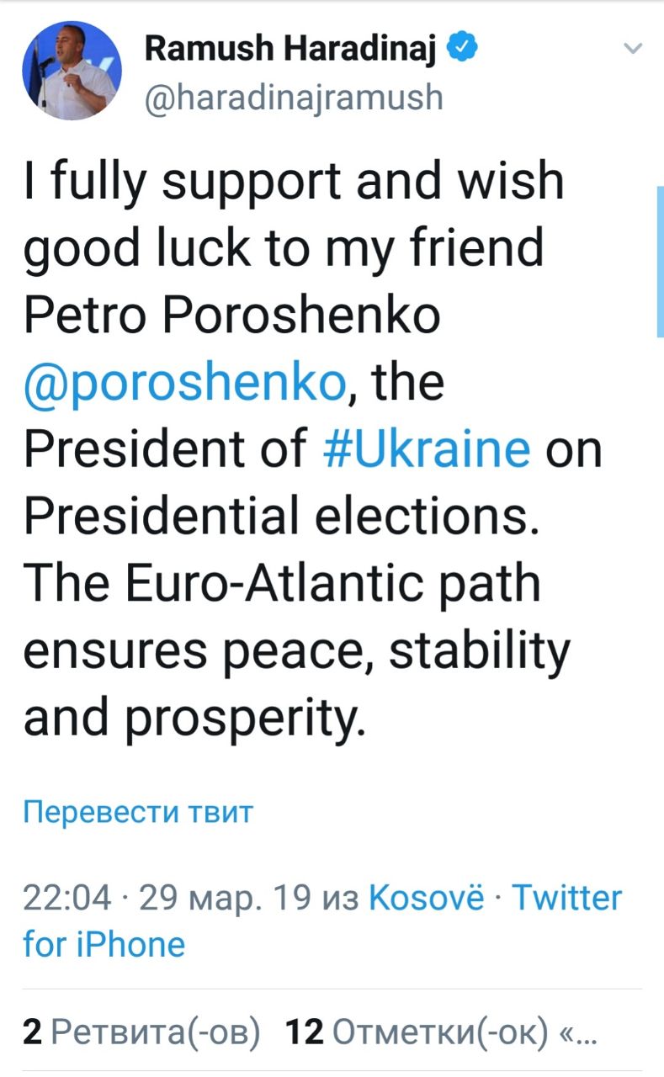664x1077 pixels.
Task: Click 'Перевести твит' to translate the tweet
Action: (x=138, y=812)
